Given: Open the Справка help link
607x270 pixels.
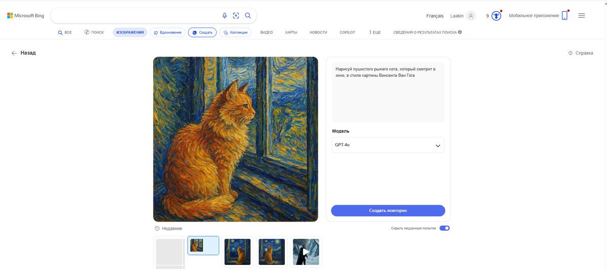Looking at the screenshot, I should tap(581, 53).
